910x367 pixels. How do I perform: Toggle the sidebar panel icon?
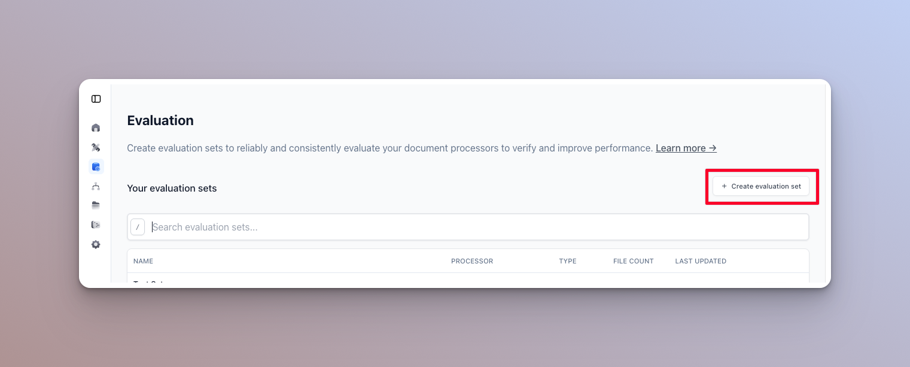(x=96, y=99)
